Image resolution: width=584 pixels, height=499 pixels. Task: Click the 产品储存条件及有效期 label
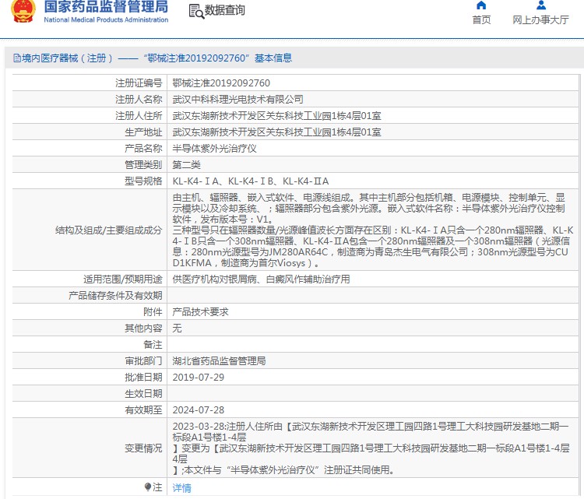click(115, 296)
